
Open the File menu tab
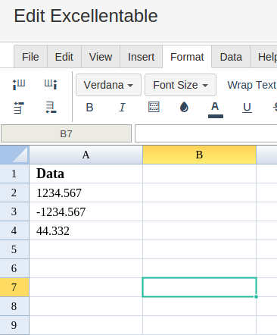tap(30, 57)
